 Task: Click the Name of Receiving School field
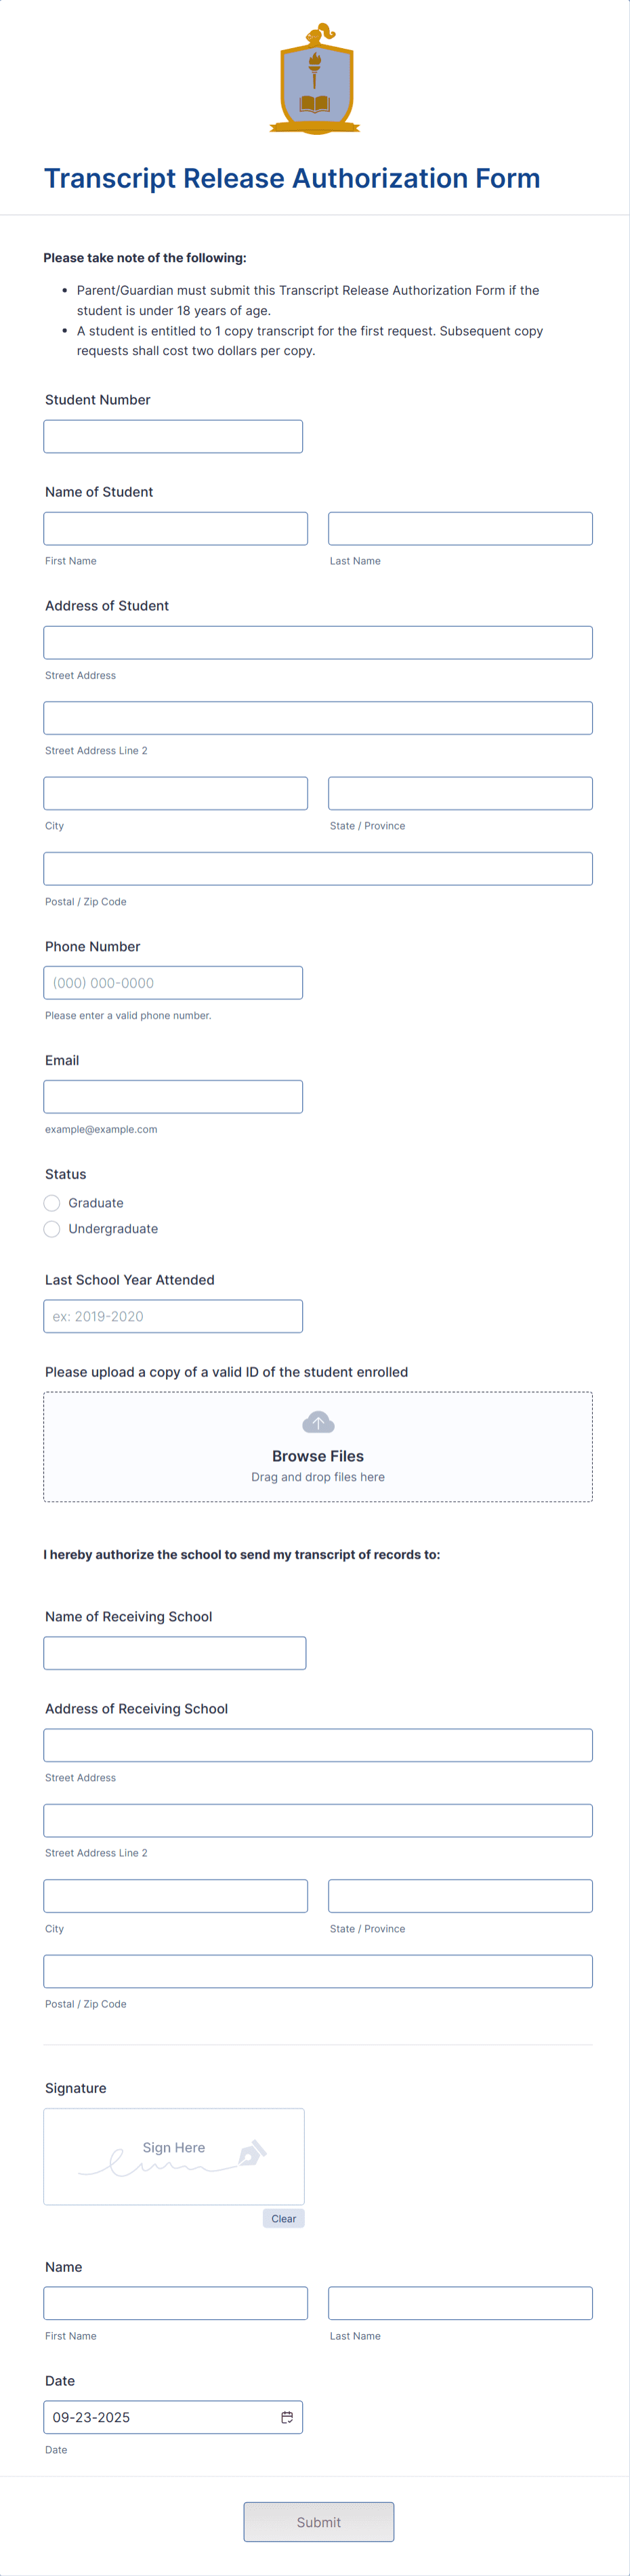(x=175, y=1653)
